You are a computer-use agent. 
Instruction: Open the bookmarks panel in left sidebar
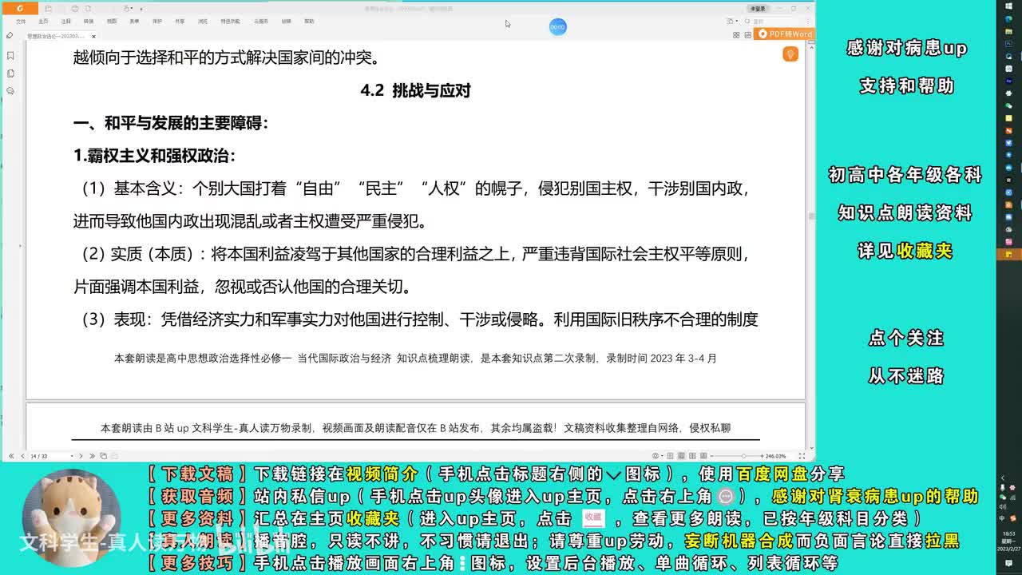click(10, 56)
